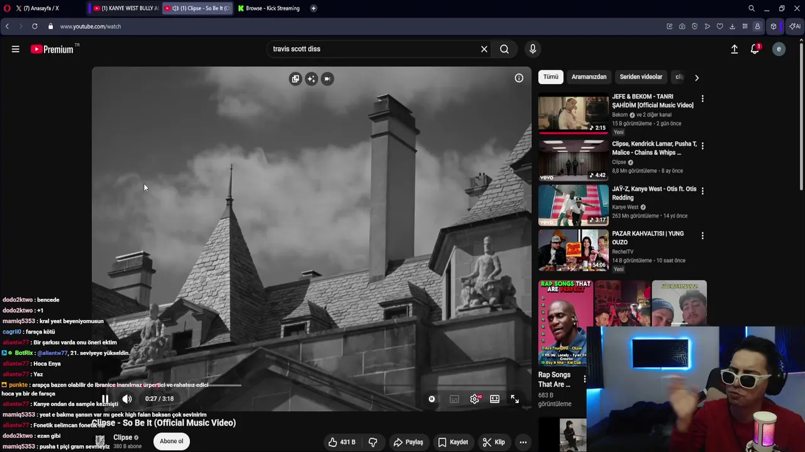Pause the video with the pause button
The height and width of the screenshot is (452, 805).
[x=106, y=399]
